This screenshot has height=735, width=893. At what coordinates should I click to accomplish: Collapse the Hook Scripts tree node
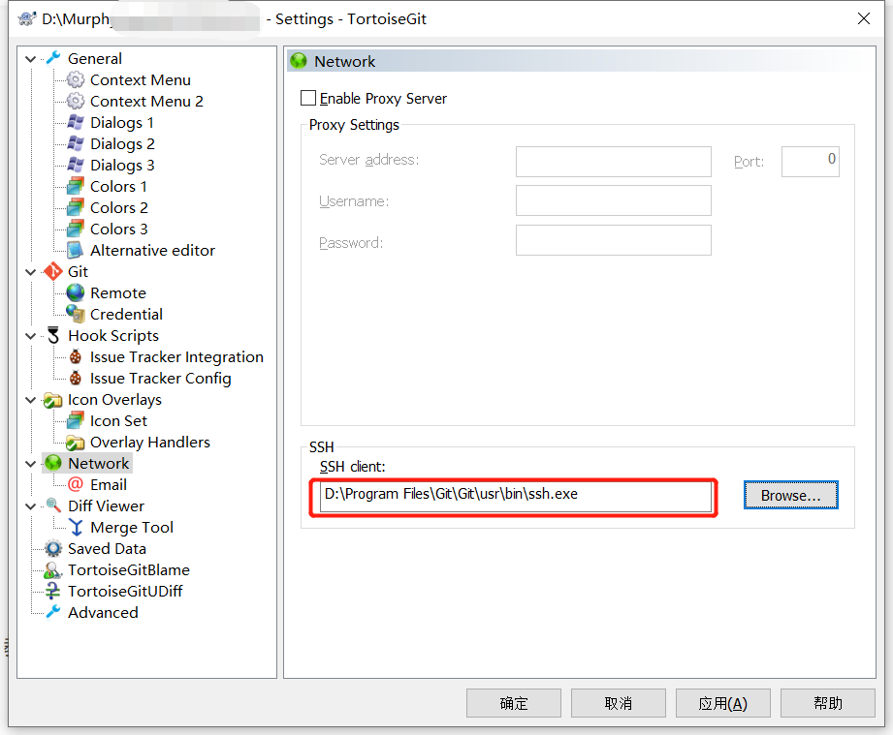pos(31,336)
